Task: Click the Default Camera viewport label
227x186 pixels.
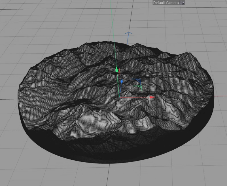Action: pyautogui.click(x=166, y=3)
